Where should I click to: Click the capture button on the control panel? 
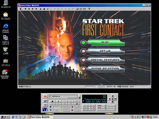pyautogui.click(x=45, y=101)
